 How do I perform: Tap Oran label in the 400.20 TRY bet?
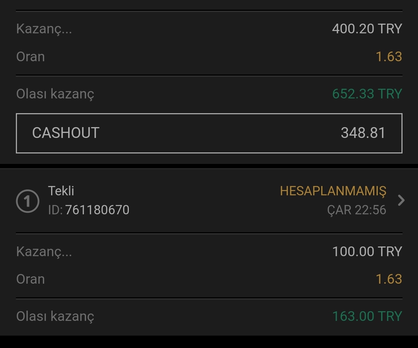(x=31, y=57)
